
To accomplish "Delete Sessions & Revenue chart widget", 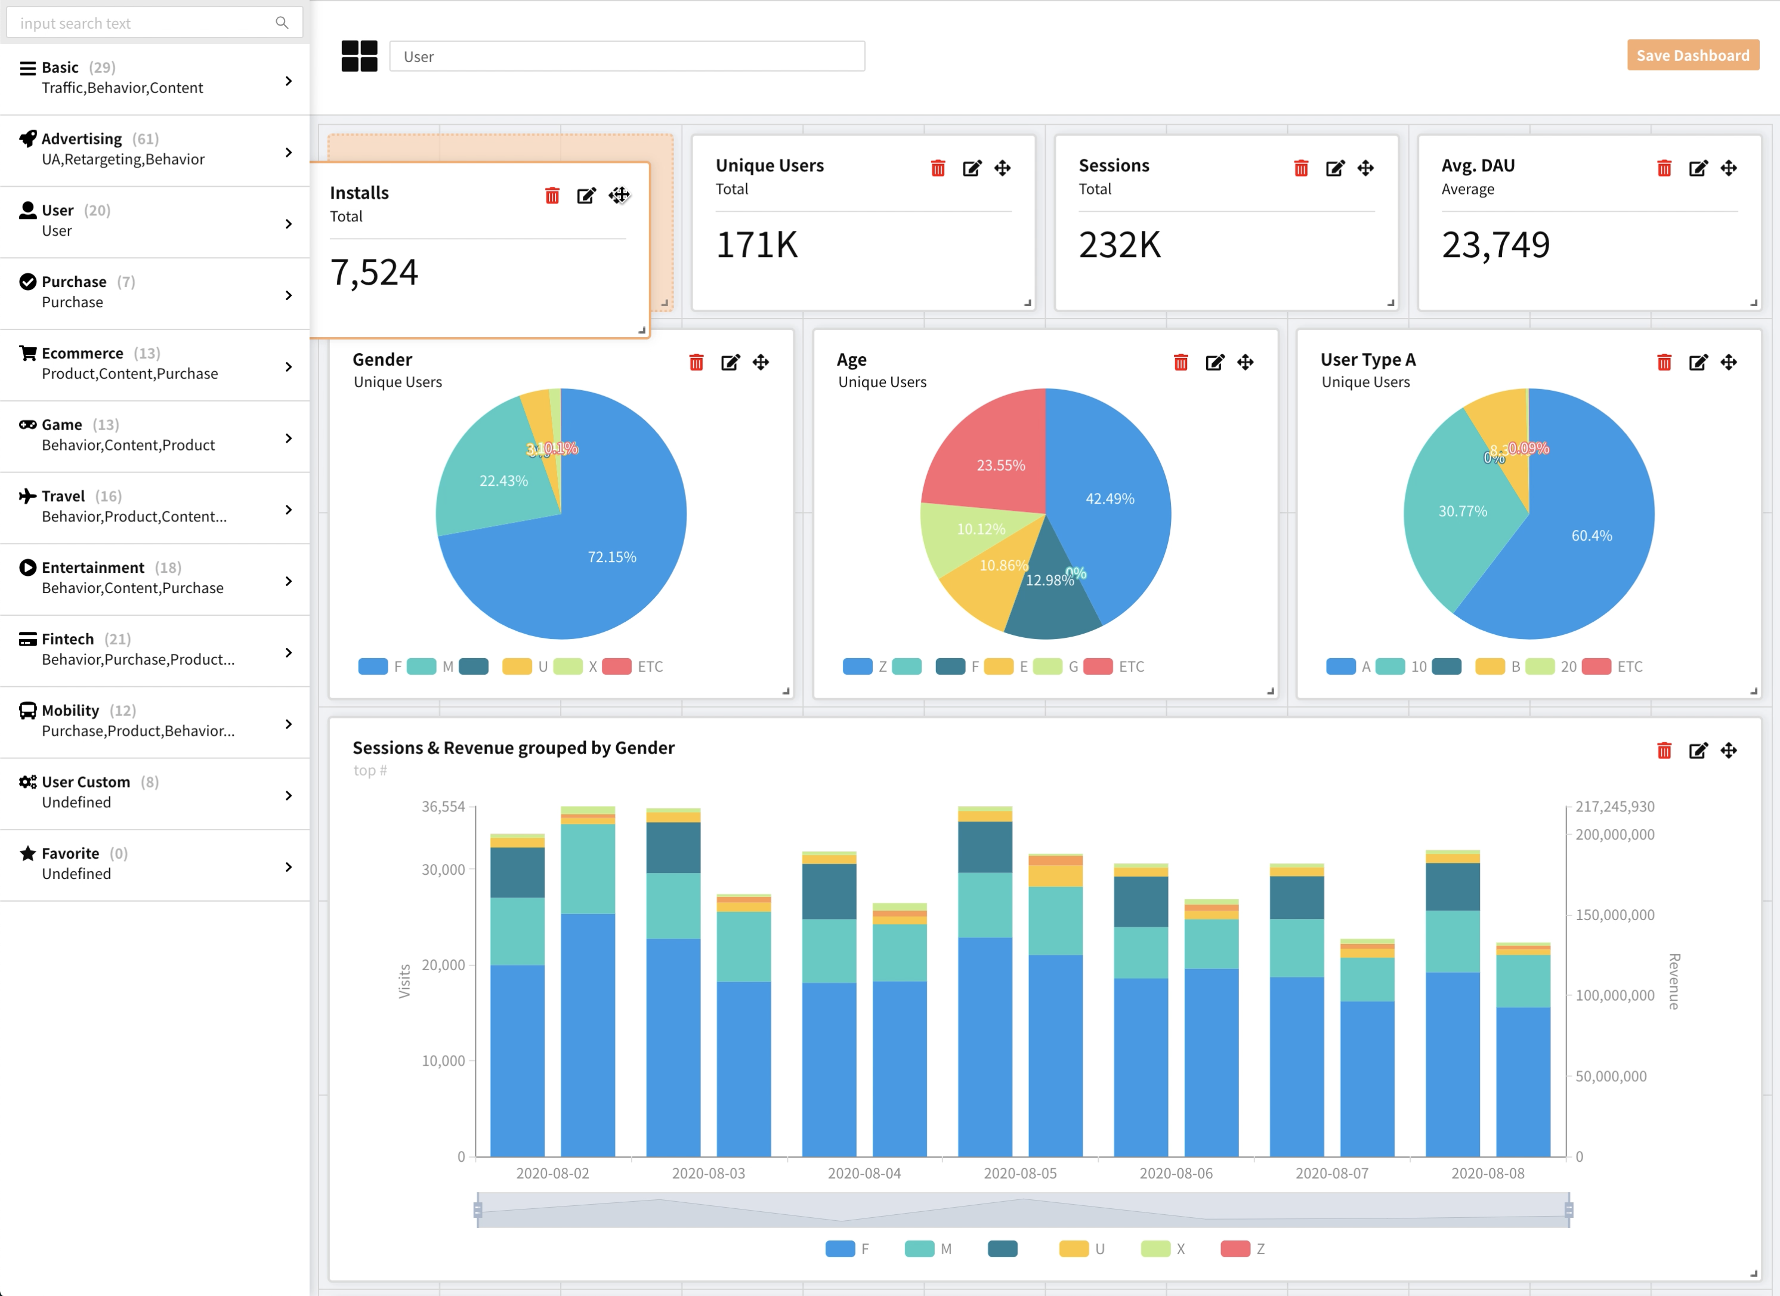I will (1664, 751).
